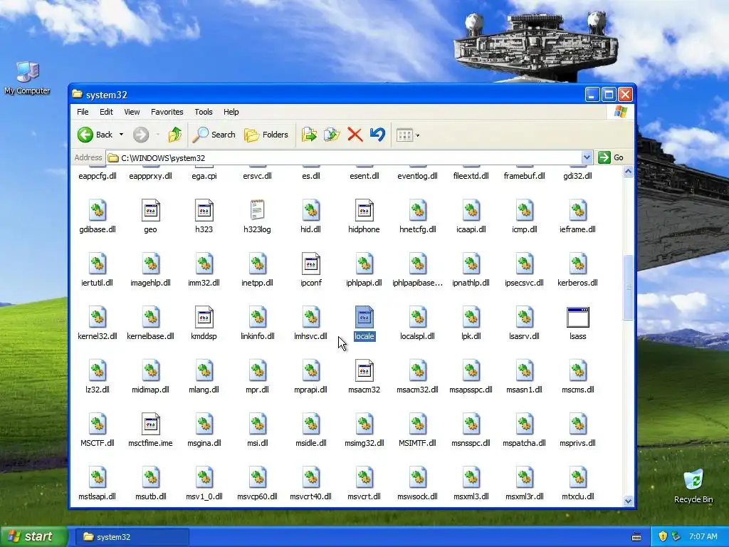Screen dimensions: 729x547
Task: Click the Undo toolbar icon
Action: (377, 135)
